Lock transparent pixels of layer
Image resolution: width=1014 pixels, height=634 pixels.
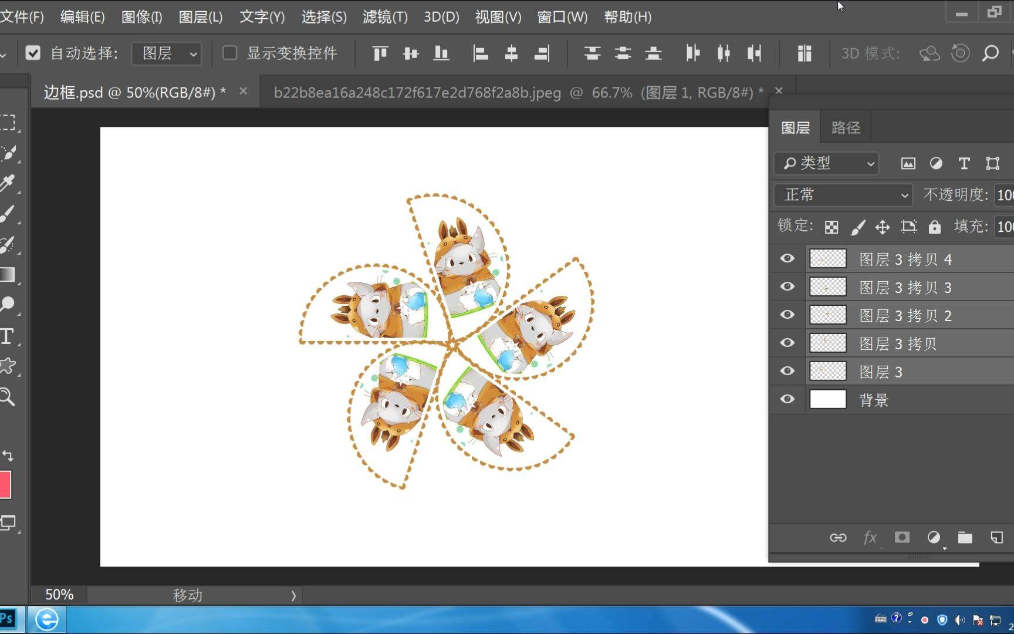click(x=832, y=227)
